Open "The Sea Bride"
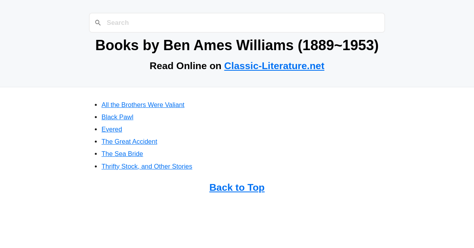Screen dimensions: 474x248 (x=122, y=154)
